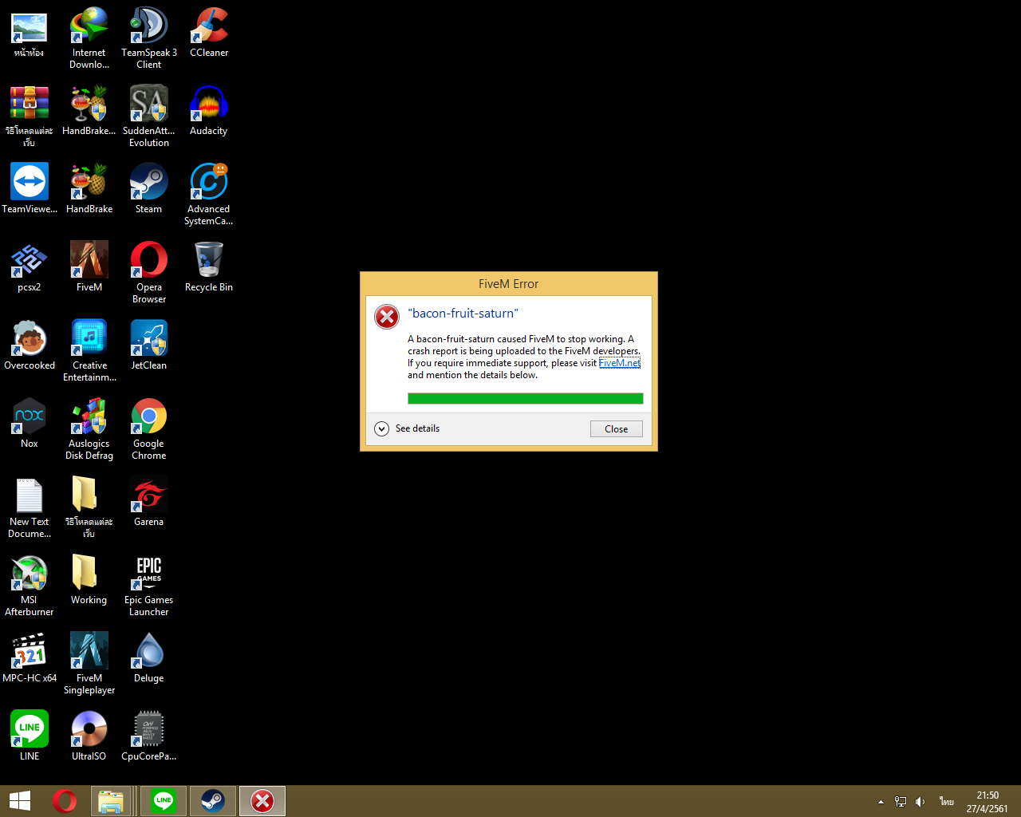Open Opera from the taskbar
Image resolution: width=1021 pixels, height=817 pixels.
[65, 801]
